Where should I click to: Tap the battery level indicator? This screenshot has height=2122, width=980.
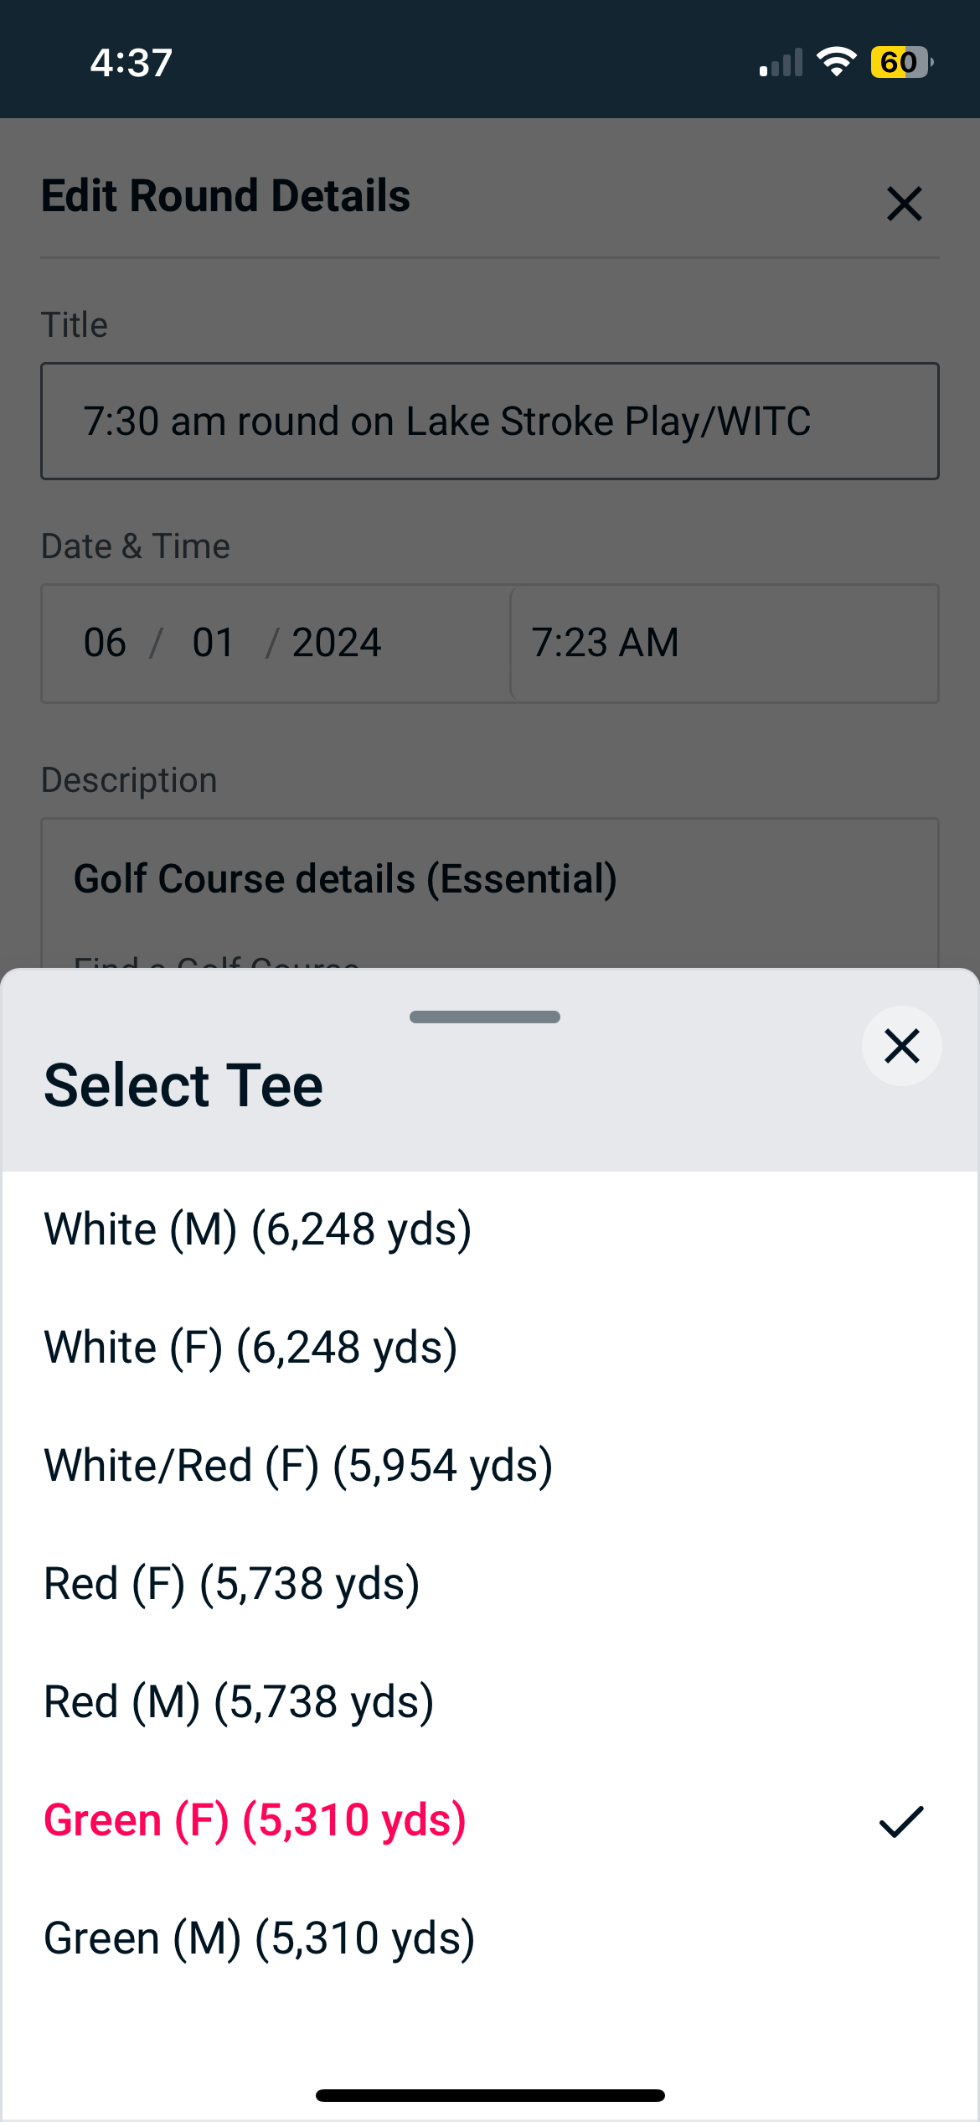[901, 62]
